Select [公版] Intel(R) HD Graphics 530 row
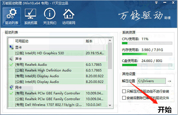The width and height of the screenshot is (178, 115). (58, 53)
